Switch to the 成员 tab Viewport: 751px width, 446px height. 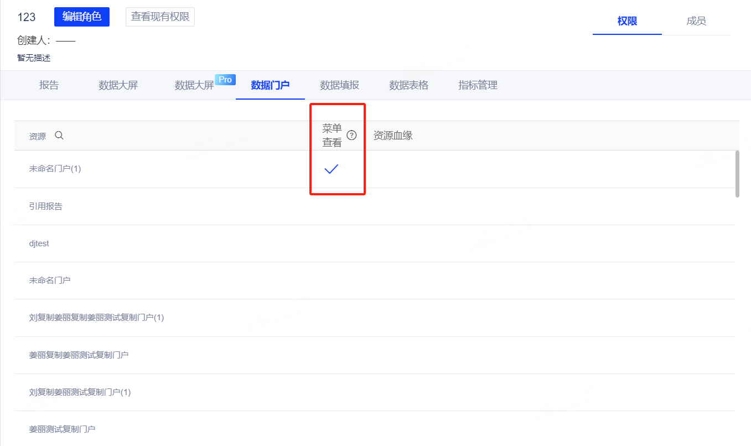point(696,22)
